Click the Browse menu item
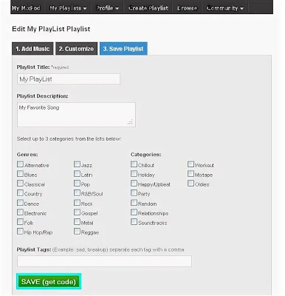This screenshot has height=296, width=285. pos(187,8)
